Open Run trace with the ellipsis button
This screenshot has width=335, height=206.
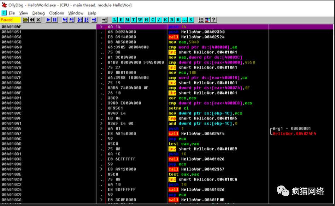tap(184, 20)
